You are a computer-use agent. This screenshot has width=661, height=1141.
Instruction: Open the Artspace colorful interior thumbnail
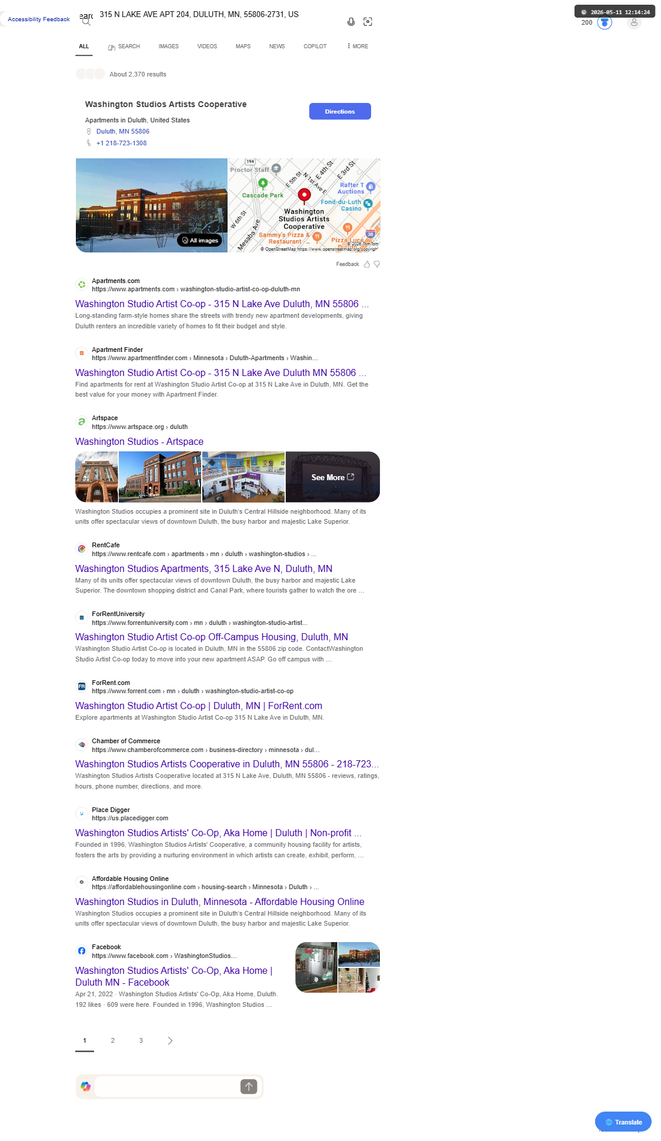point(243,477)
